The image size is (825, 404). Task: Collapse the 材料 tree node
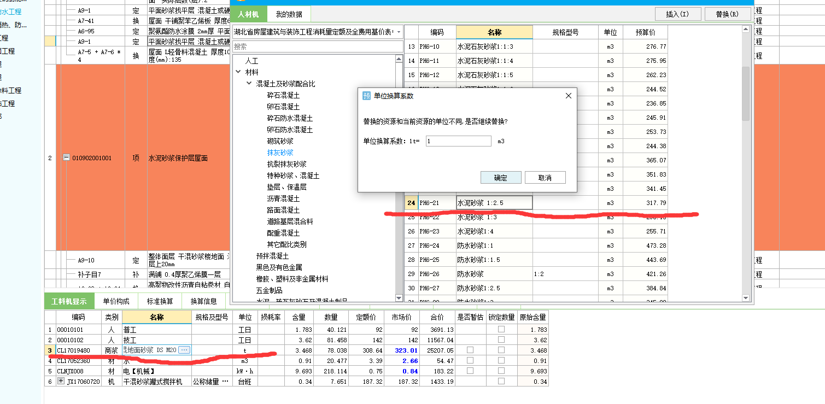(x=238, y=72)
